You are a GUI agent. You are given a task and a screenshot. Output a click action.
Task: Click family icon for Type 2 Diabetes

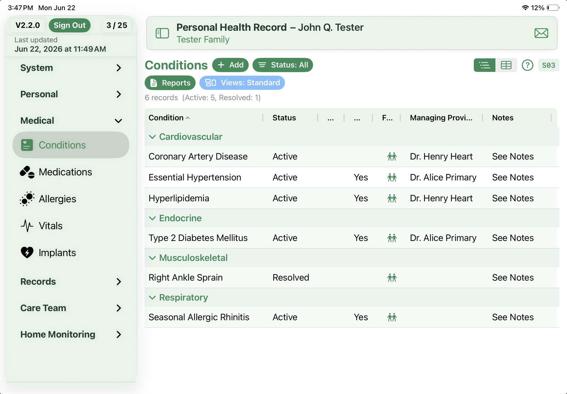pos(392,238)
